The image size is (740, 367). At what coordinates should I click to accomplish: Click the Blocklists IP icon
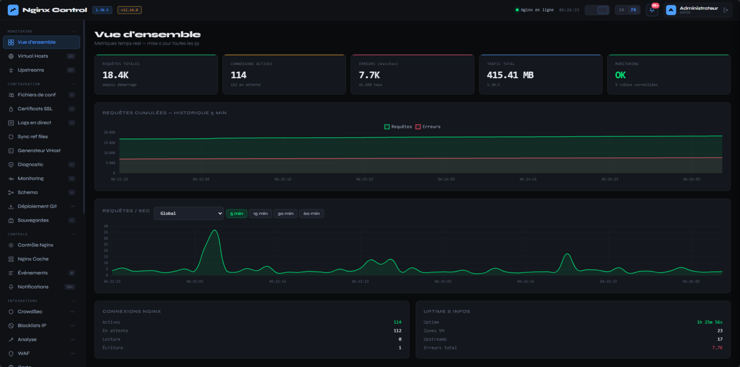11,326
